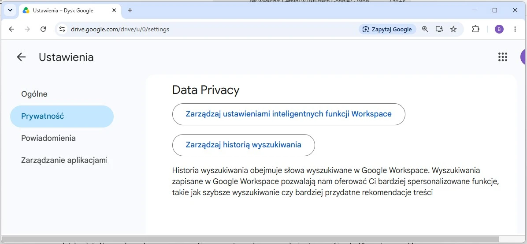This screenshot has width=527, height=244.
Task: Open a new browser tab
Action: click(x=130, y=11)
